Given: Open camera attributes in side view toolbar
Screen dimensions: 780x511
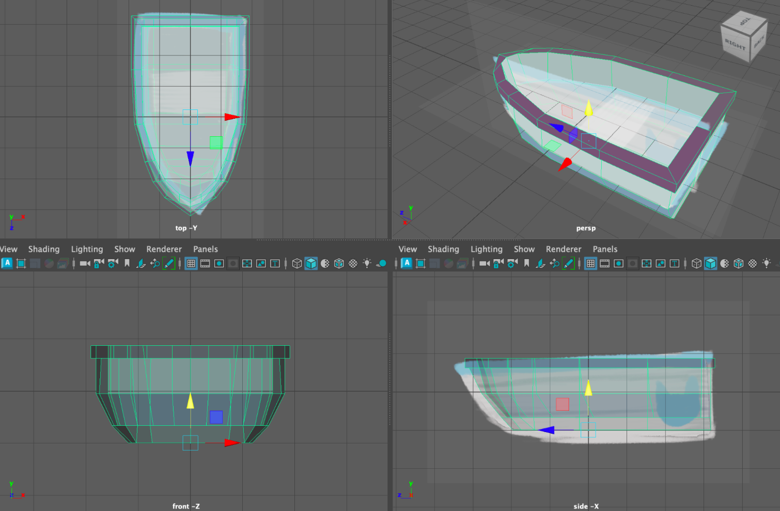Looking at the screenshot, I should pos(512,263).
